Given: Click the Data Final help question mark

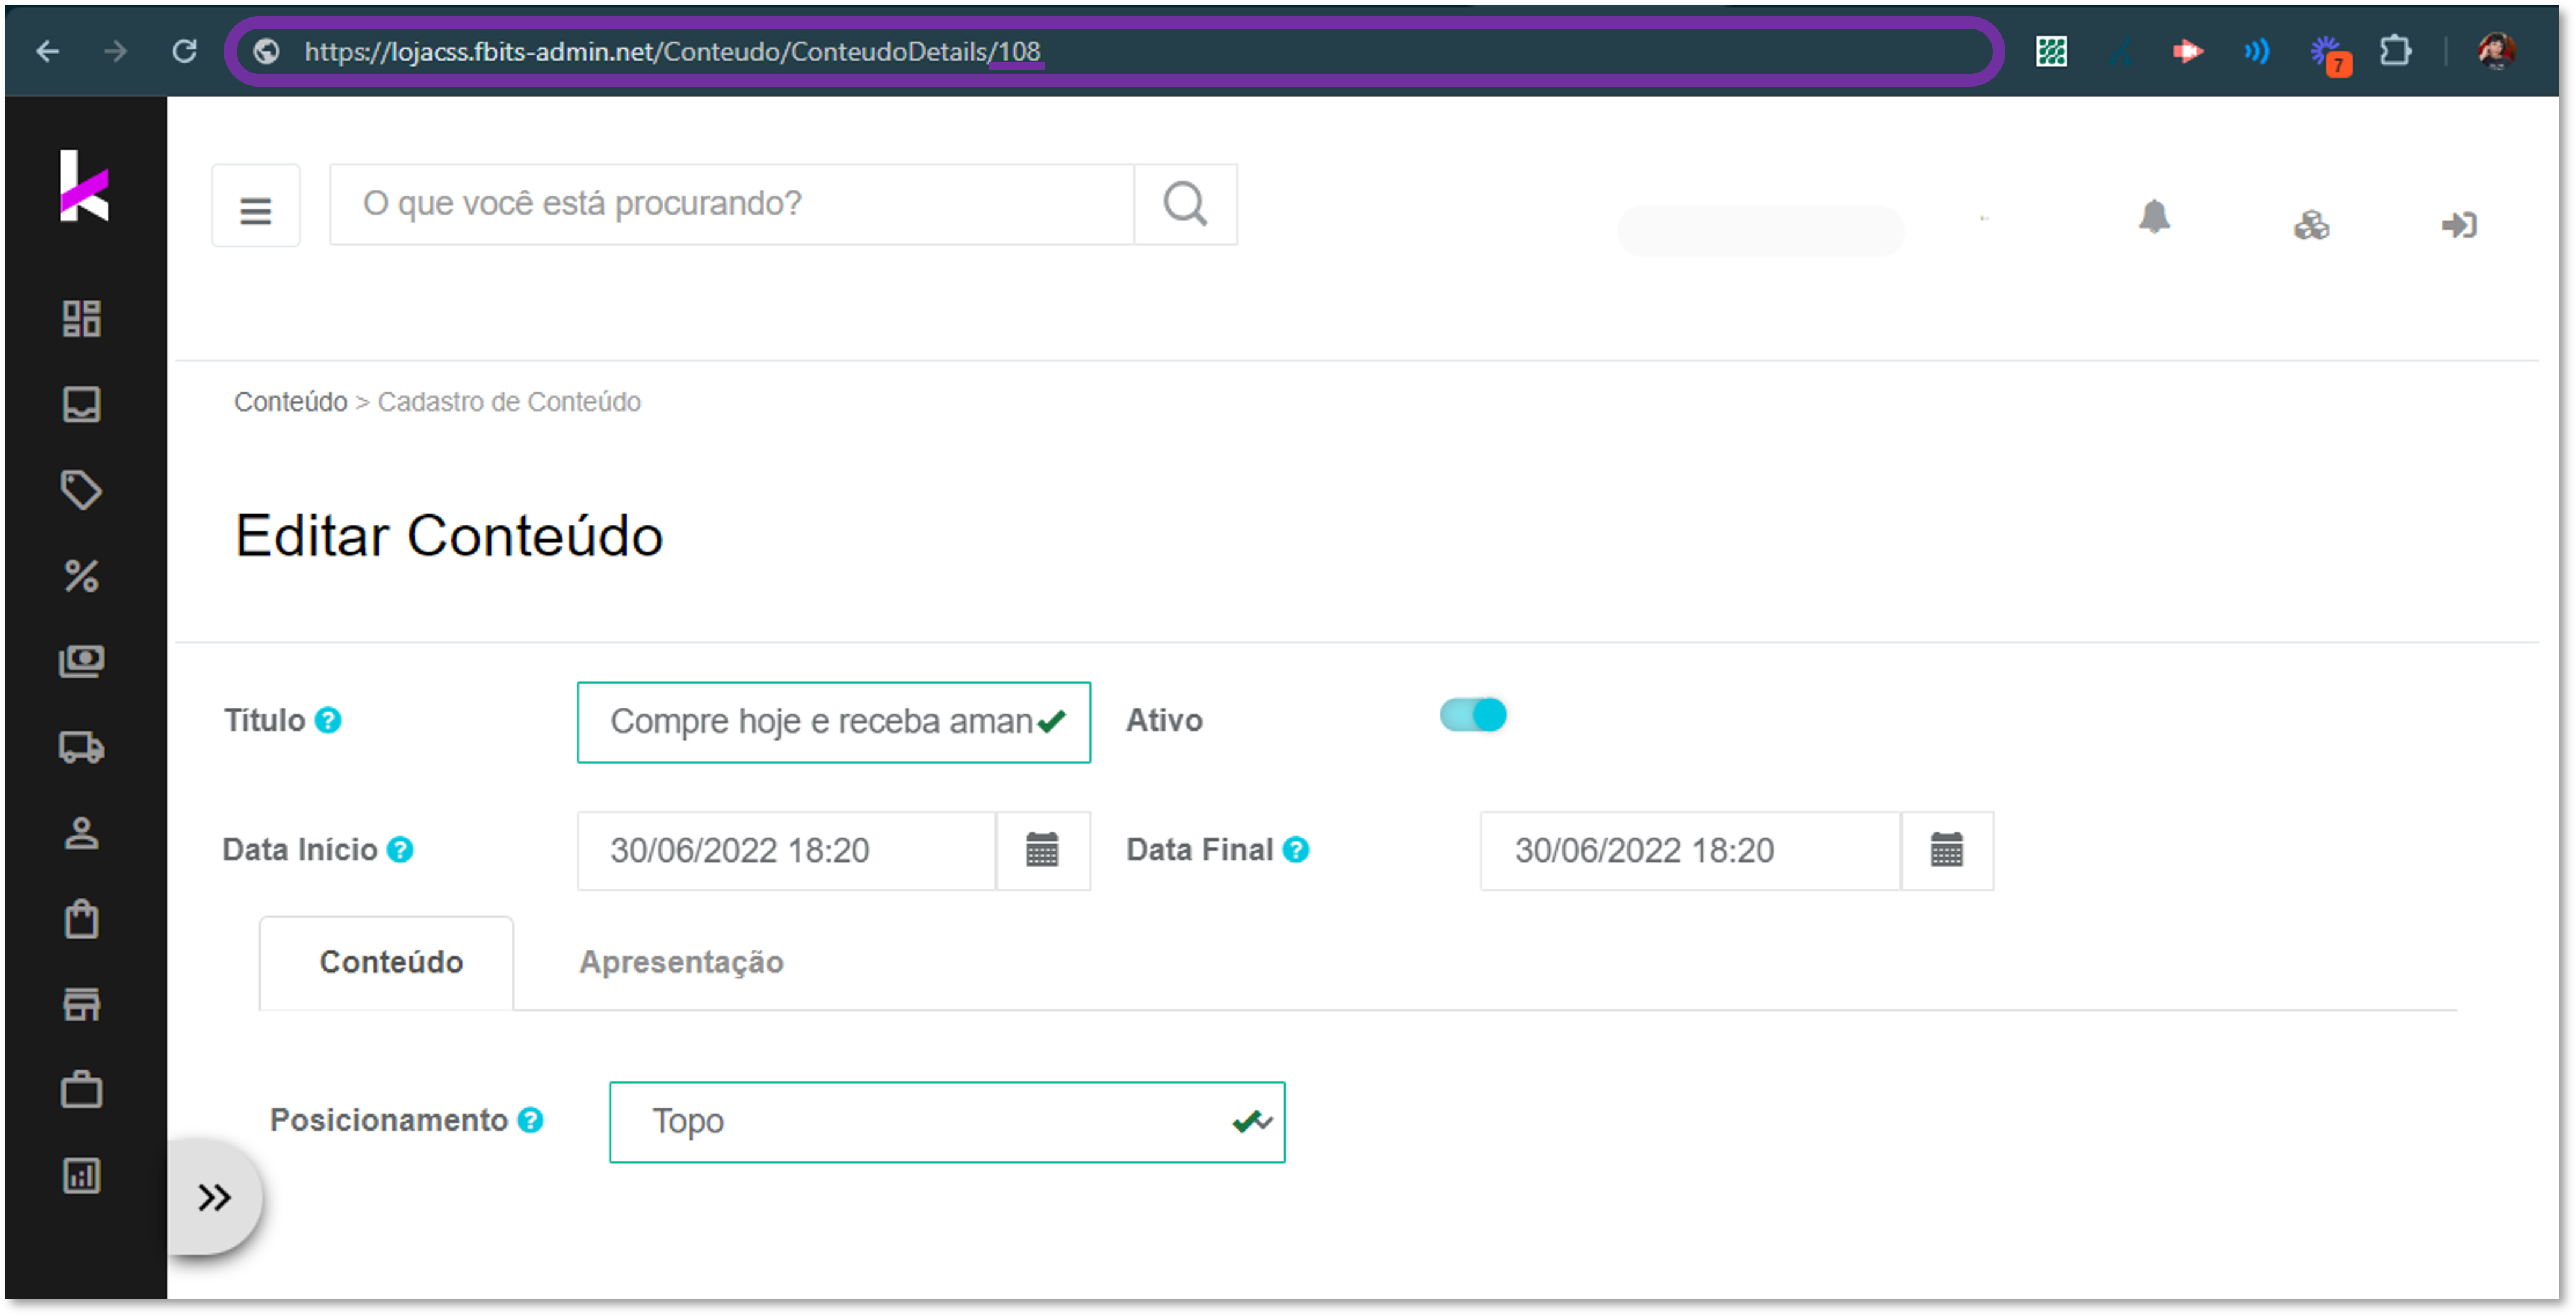Looking at the screenshot, I should (x=1296, y=851).
